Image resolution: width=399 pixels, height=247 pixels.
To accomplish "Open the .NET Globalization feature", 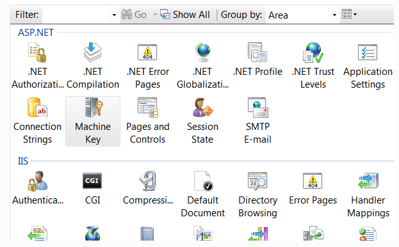I will [202, 66].
